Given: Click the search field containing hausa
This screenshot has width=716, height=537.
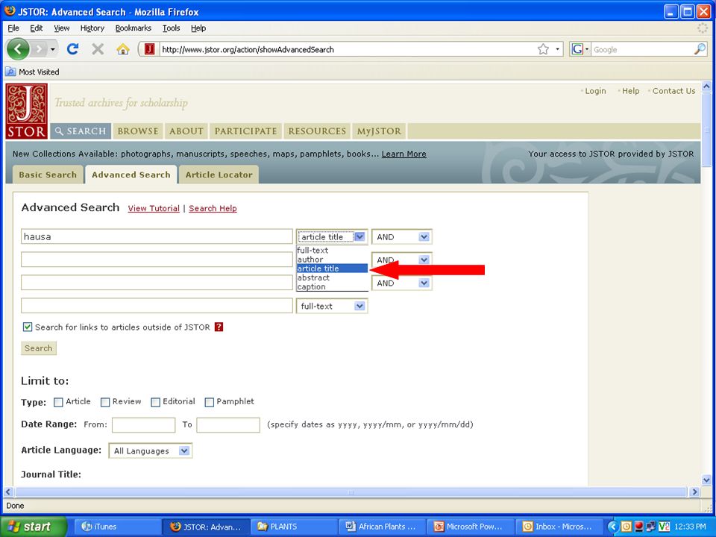Looking at the screenshot, I should (x=157, y=236).
